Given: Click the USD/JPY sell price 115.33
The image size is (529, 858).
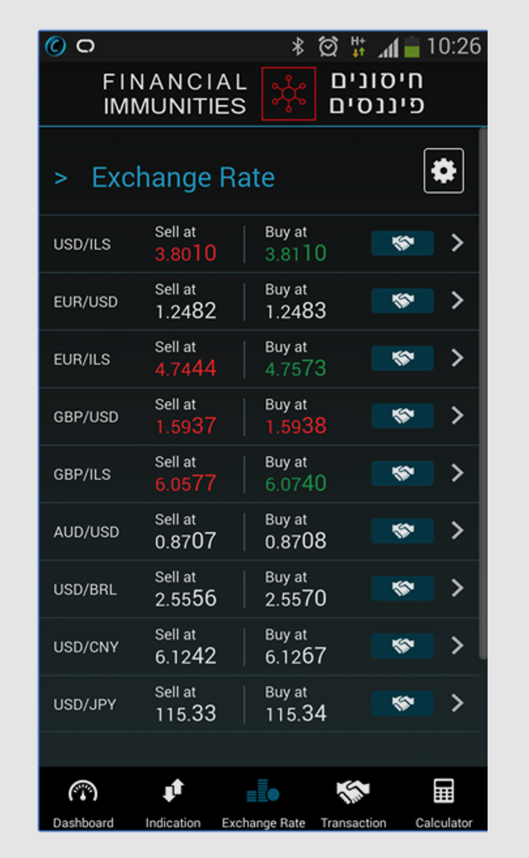Looking at the screenshot, I should [185, 713].
